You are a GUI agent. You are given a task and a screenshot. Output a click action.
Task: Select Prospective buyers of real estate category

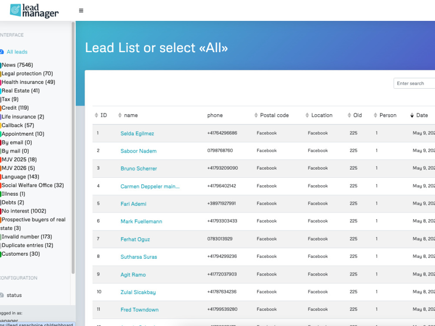tap(33, 224)
